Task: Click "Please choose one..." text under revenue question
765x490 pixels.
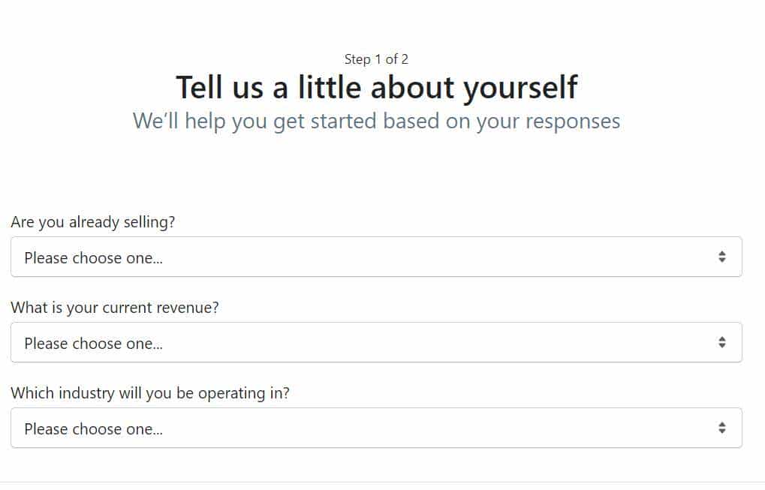Action: (x=94, y=344)
